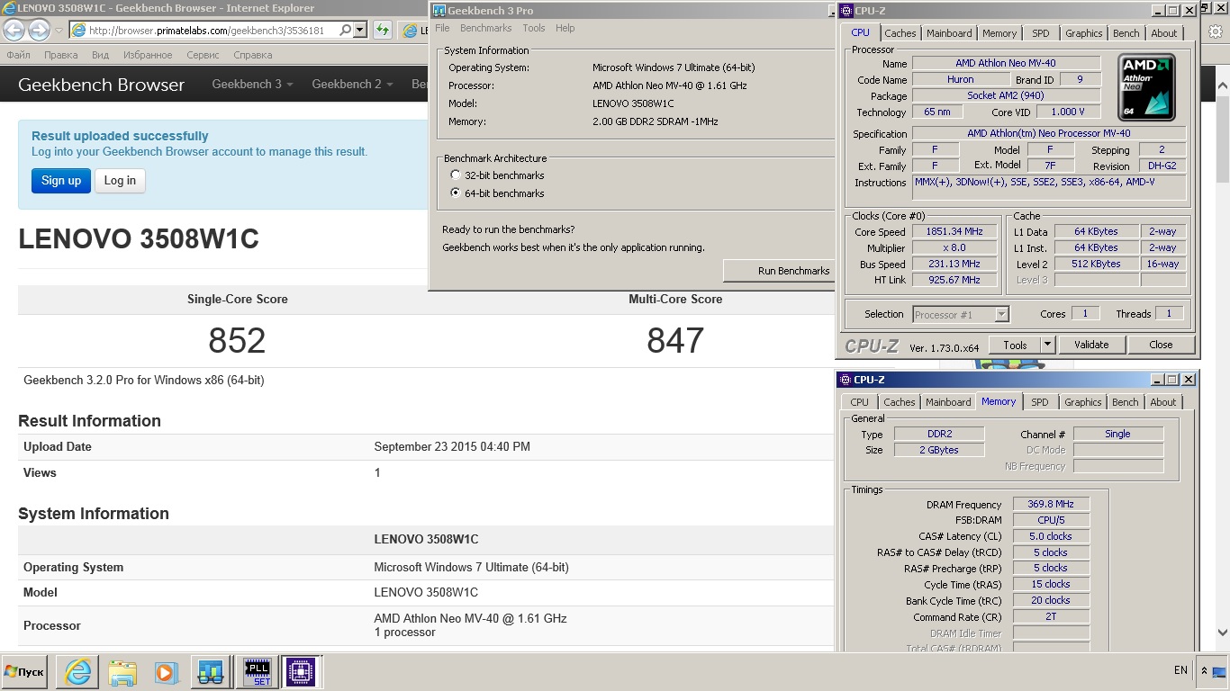Click the Single-Core Score 852
This screenshot has height=691, width=1230.
(x=237, y=341)
